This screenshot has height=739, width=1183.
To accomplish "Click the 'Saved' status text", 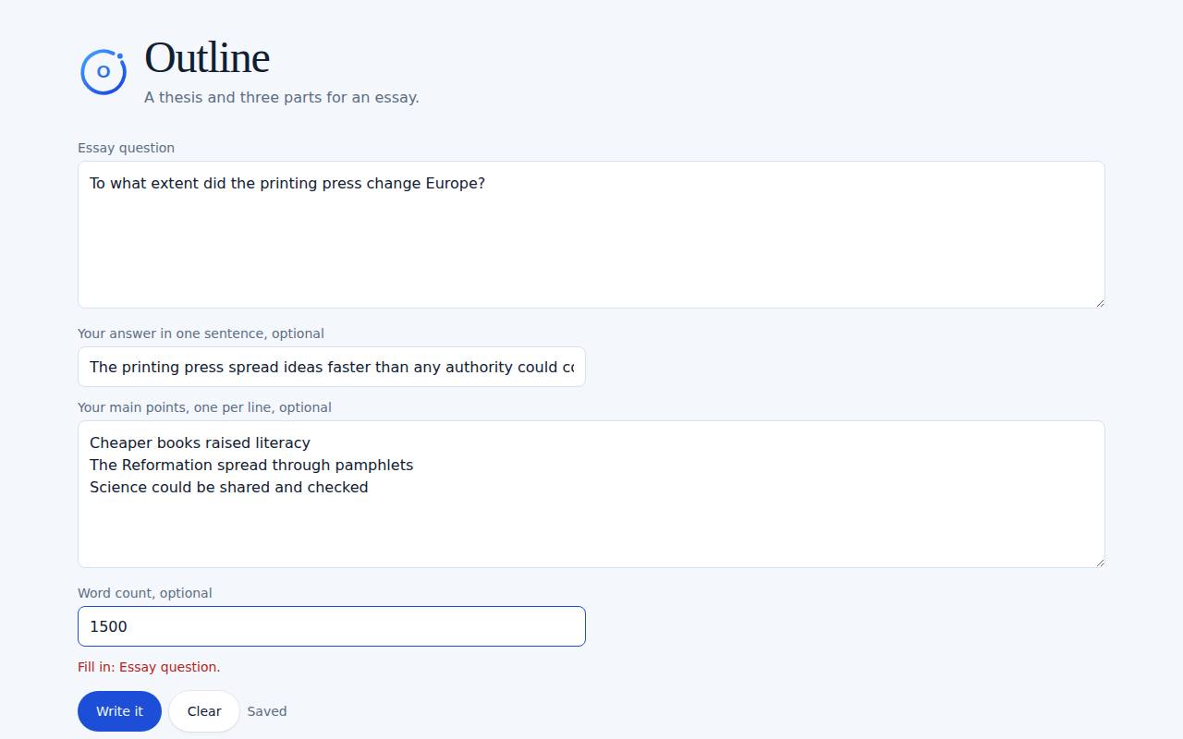I will 267,711.
